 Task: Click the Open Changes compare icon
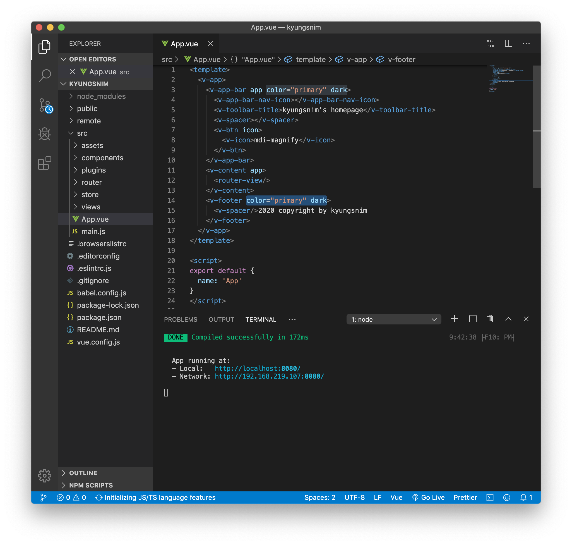tap(491, 44)
